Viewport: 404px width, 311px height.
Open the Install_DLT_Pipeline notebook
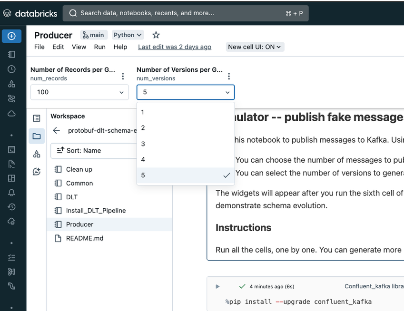tap(109, 211)
